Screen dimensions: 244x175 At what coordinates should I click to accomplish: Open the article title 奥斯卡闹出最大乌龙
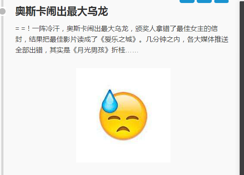61,11
